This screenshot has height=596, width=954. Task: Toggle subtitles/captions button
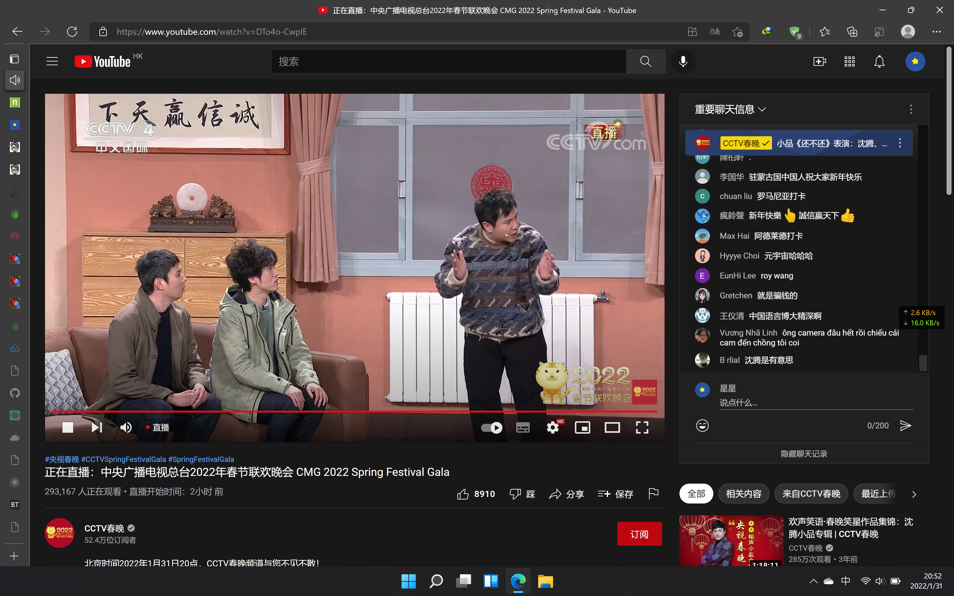[x=523, y=427]
